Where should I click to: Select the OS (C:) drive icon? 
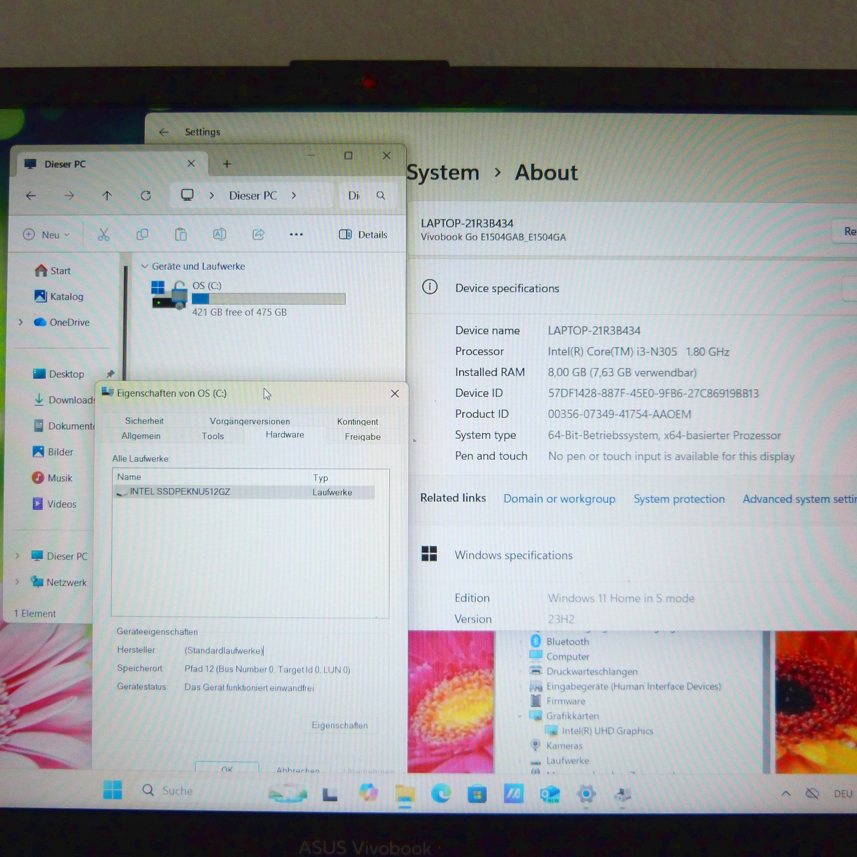169,295
